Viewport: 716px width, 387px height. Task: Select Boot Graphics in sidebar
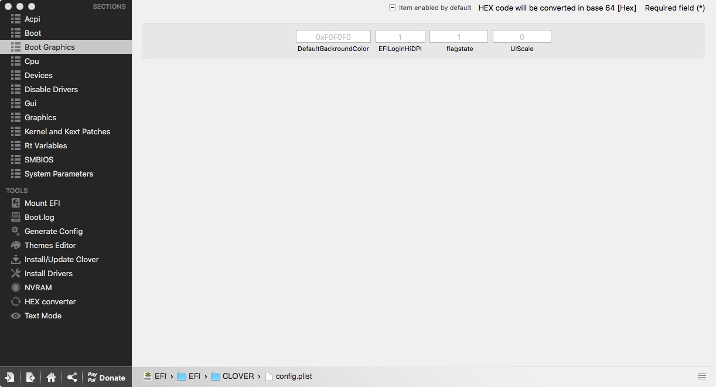point(66,47)
